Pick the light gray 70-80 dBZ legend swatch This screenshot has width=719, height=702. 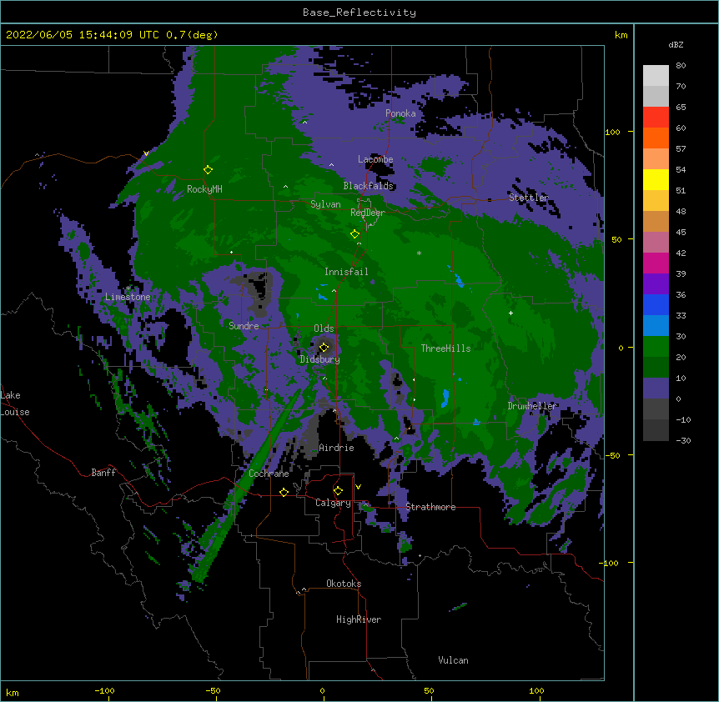(x=656, y=75)
